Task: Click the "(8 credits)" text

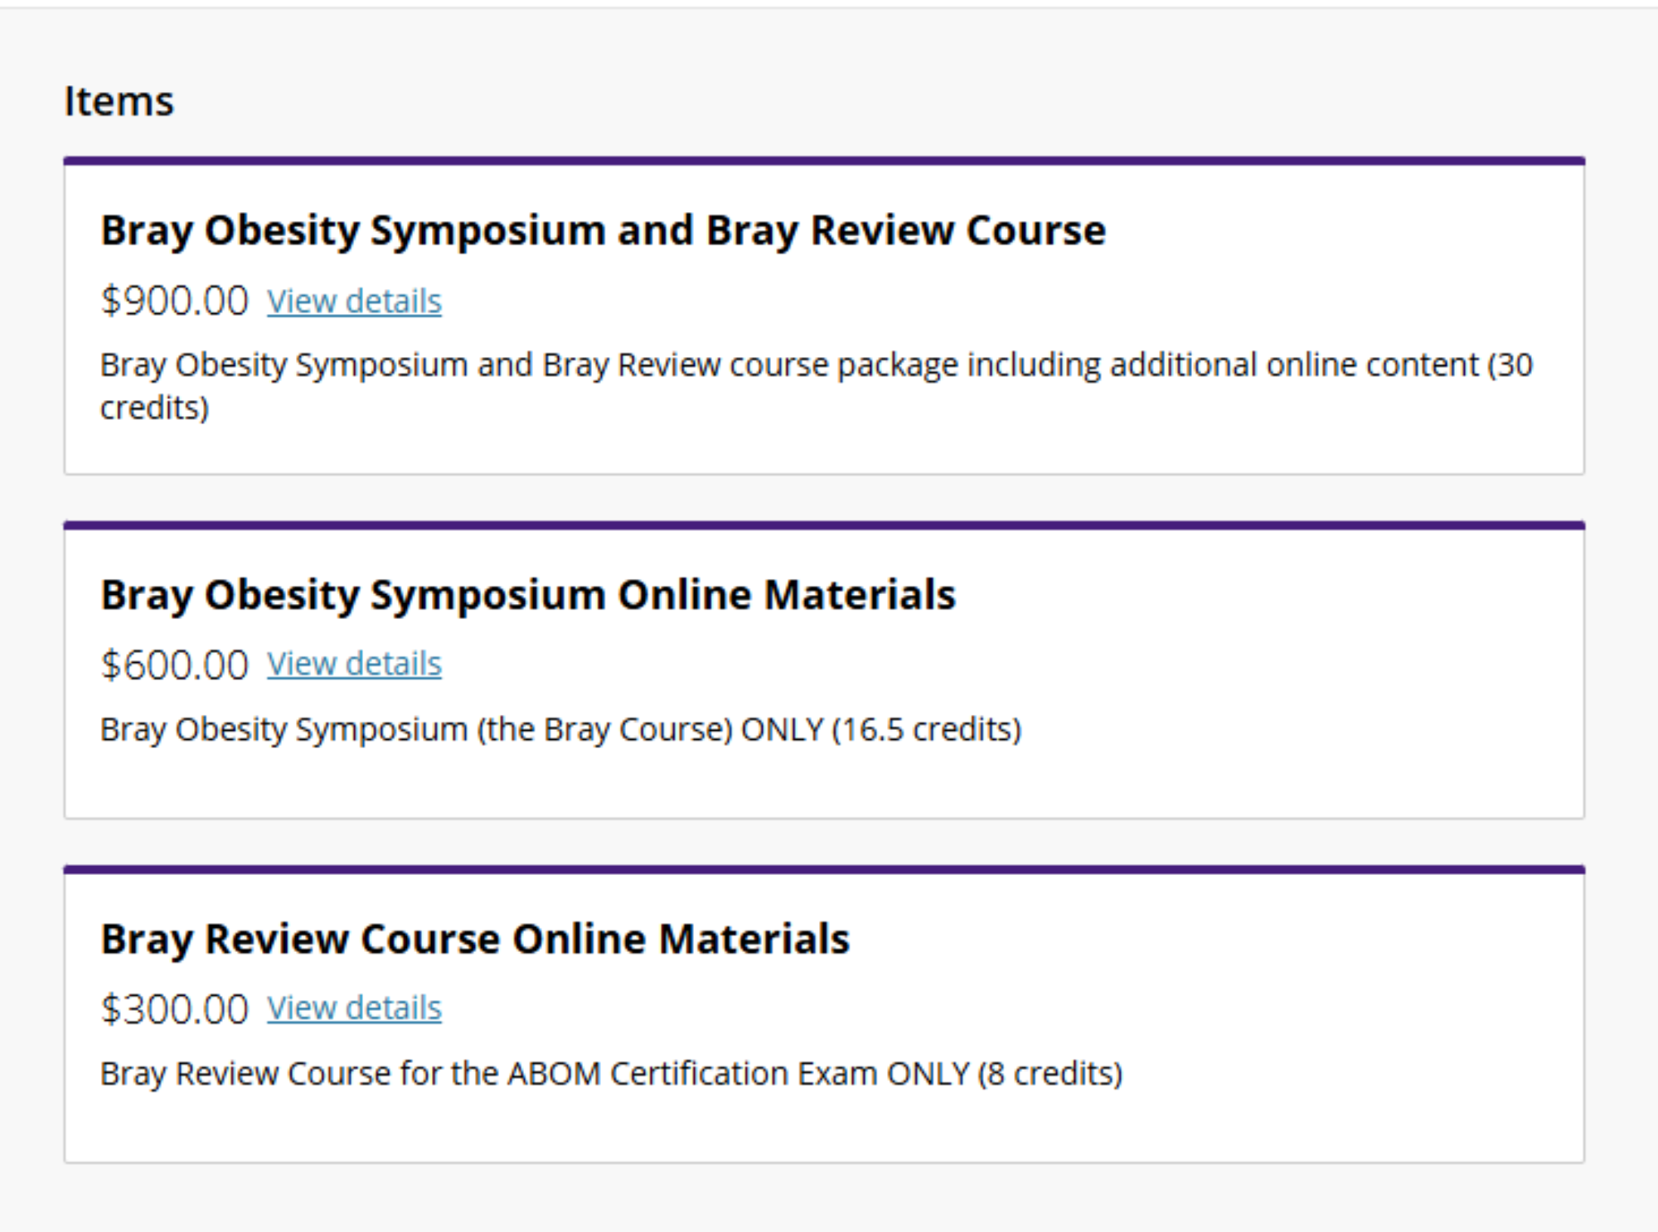Action: click(x=1050, y=1074)
